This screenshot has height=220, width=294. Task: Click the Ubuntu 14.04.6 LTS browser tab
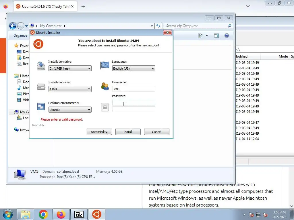click(45, 7)
